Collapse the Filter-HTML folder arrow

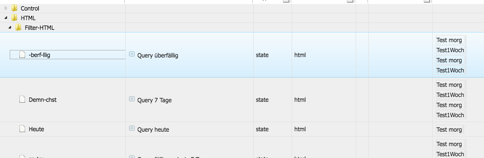tap(10, 28)
